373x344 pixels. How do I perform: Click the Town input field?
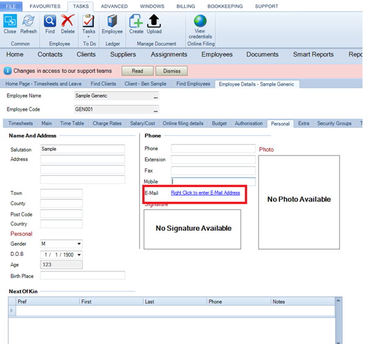click(61, 193)
